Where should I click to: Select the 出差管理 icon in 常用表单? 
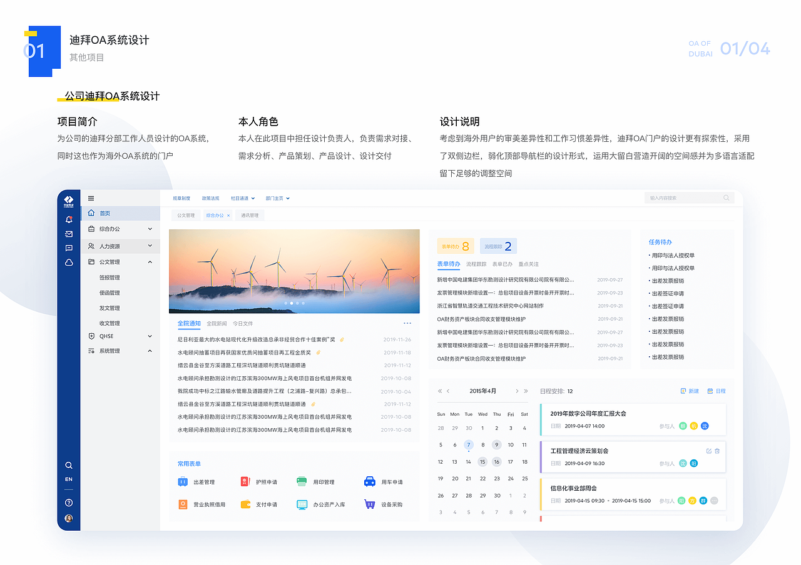pos(181,482)
